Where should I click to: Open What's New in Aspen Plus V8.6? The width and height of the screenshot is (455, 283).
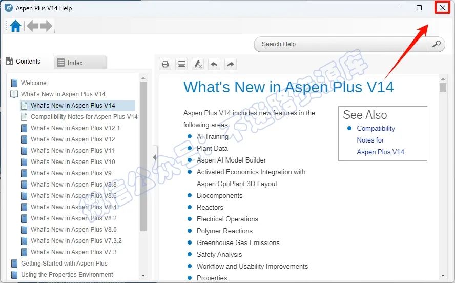74,196
